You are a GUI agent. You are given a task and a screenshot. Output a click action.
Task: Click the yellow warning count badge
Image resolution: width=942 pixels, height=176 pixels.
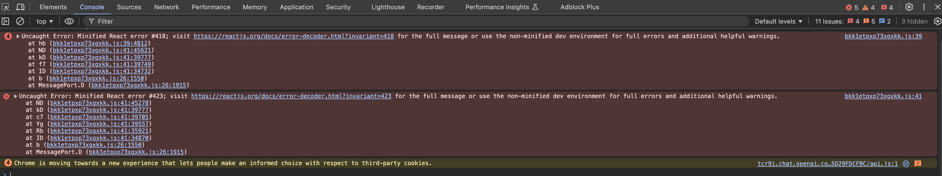coord(868,7)
